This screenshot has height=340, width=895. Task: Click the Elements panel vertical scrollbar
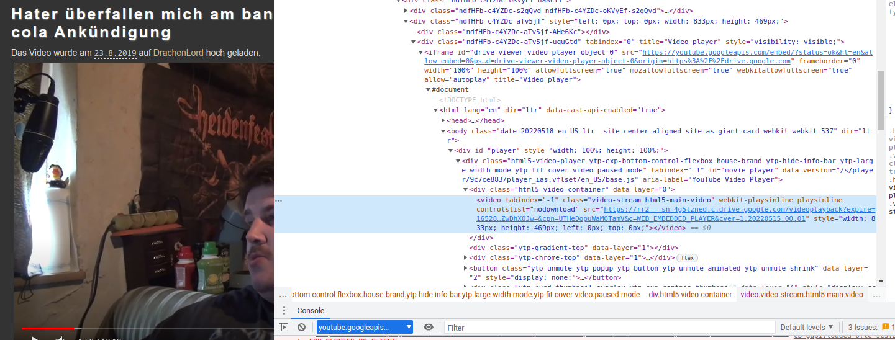coord(880,99)
